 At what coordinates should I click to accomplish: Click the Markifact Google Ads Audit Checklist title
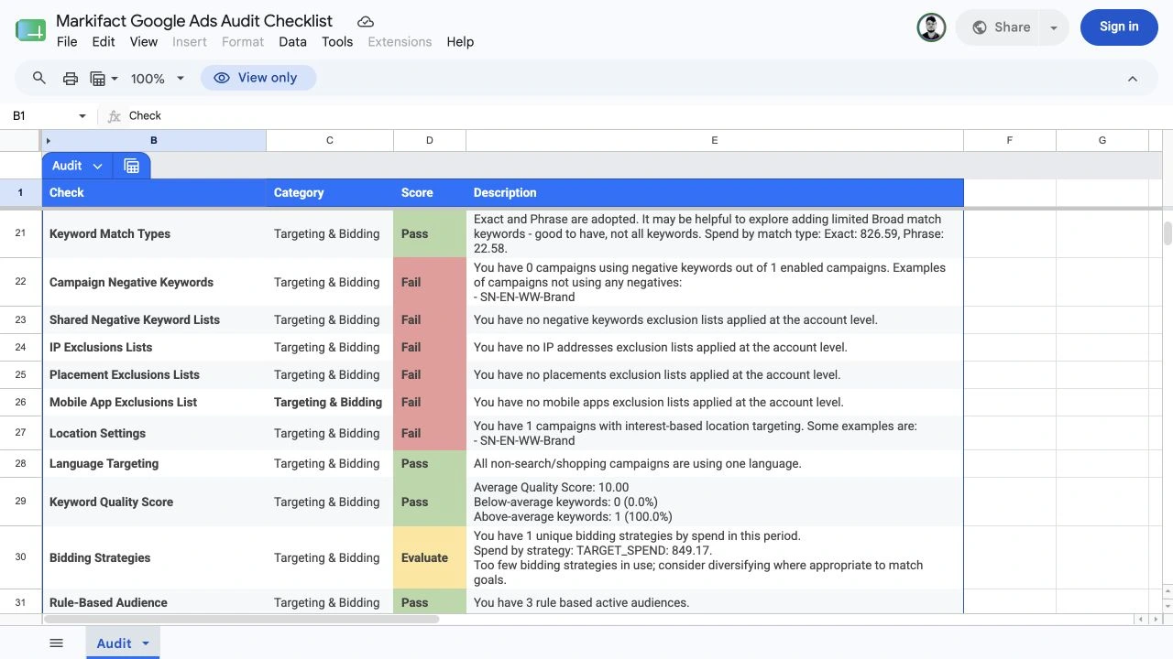tap(194, 21)
